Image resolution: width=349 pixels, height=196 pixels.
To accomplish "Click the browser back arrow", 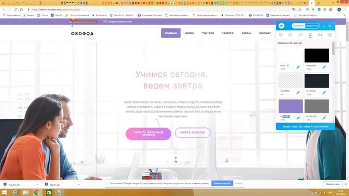I will 4,10.
